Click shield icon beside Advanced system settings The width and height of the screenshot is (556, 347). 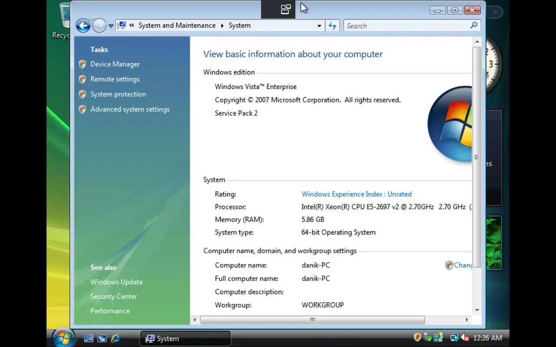82,109
